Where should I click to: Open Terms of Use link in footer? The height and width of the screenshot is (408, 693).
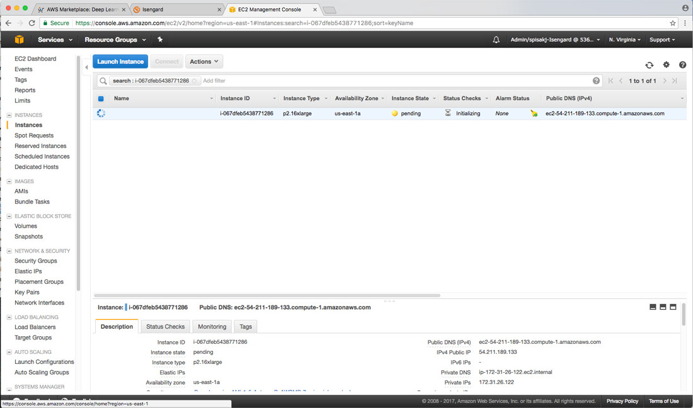click(664, 401)
